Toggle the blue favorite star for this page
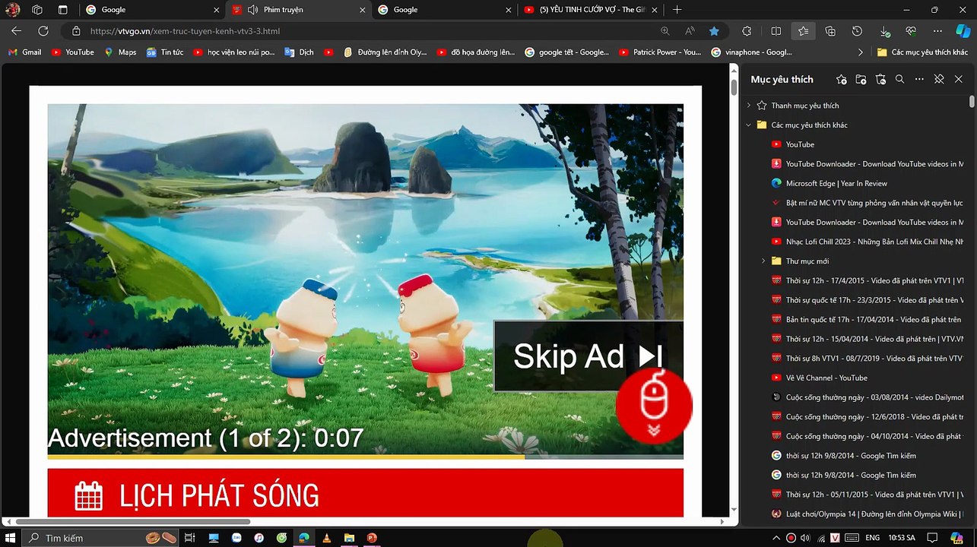Image resolution: width=977 pixels, height=547 pixels. pyautogui.click(x=714, y=31)
